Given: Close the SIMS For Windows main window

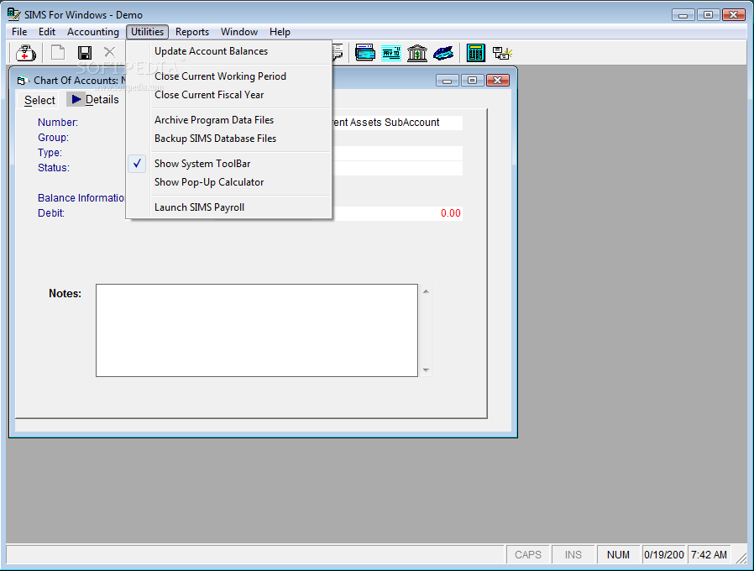Looking at the screenshot, I should tap(734, 15).
